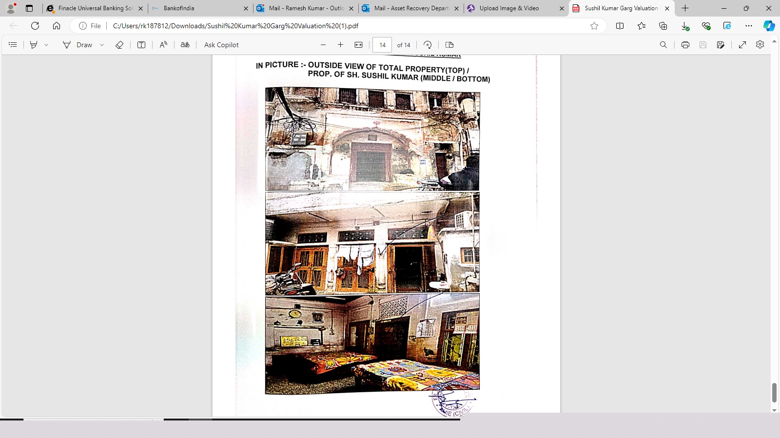Rotate the PDF page
The image size is (780, 438).
click(x=428, y=45)
